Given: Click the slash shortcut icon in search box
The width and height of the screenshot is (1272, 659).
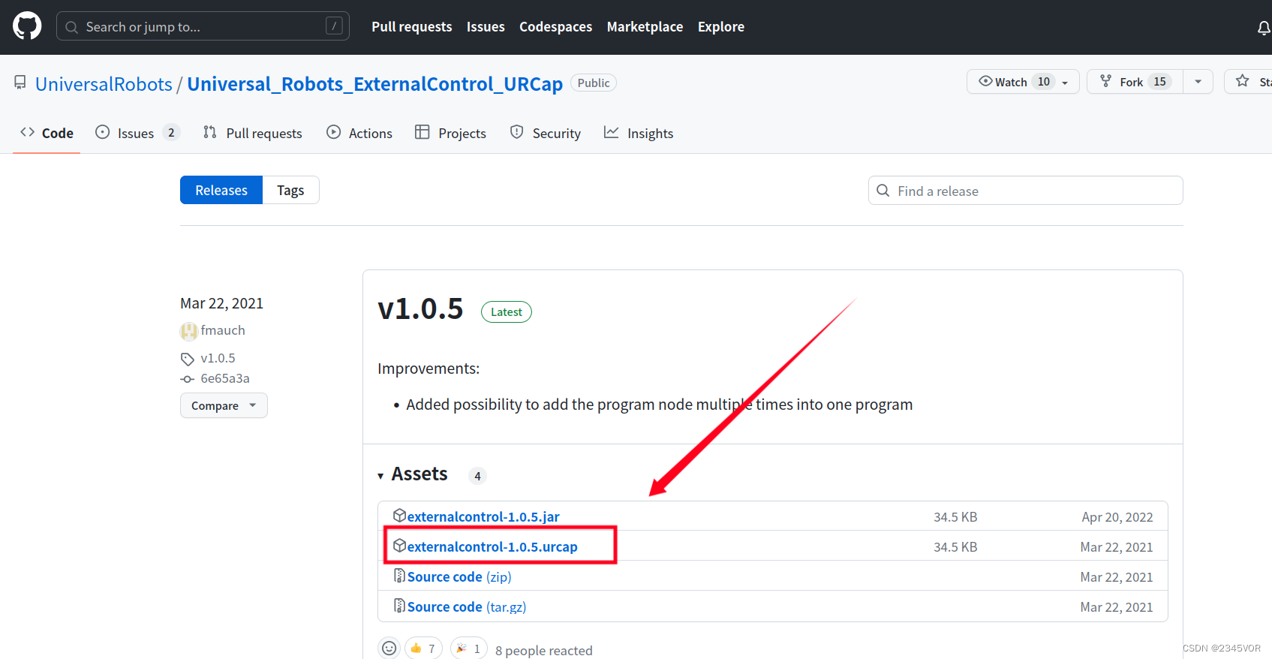Looking at the screenshot, I should pos(334,26).
